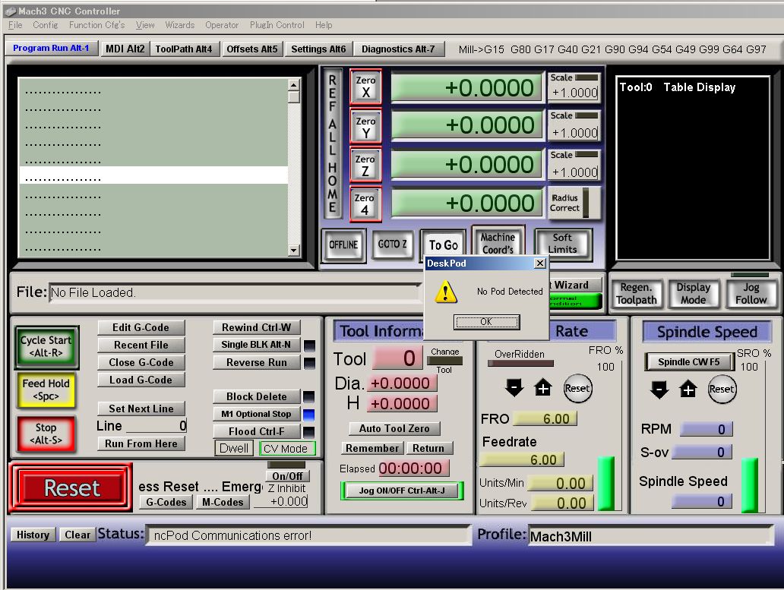
Task: Open the PlugIn Control menu
Action: [277, 25]
